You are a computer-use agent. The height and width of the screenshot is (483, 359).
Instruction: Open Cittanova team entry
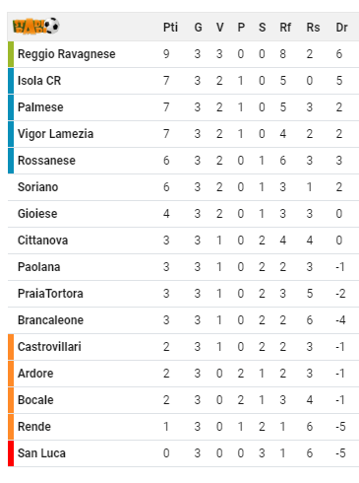(x=183, y=241)
